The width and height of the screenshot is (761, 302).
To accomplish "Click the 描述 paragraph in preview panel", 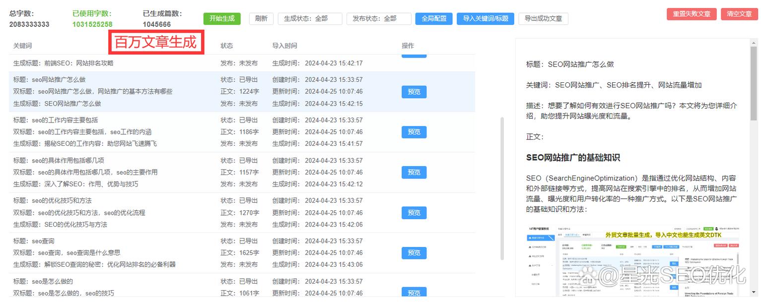I will point(631,111).
